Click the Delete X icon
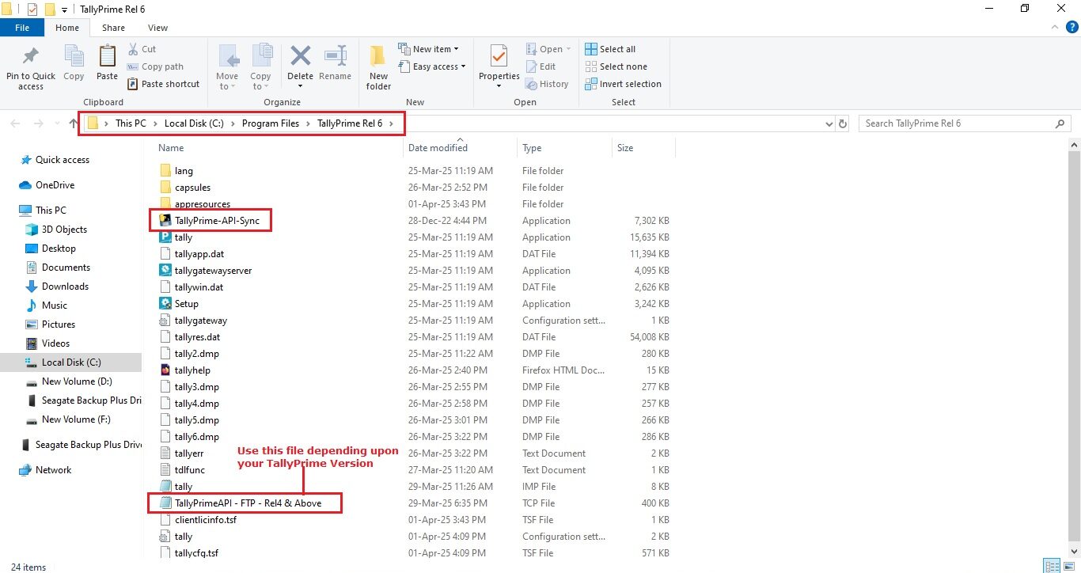This screenshot has height=573, width=1081. coord(301,56)
